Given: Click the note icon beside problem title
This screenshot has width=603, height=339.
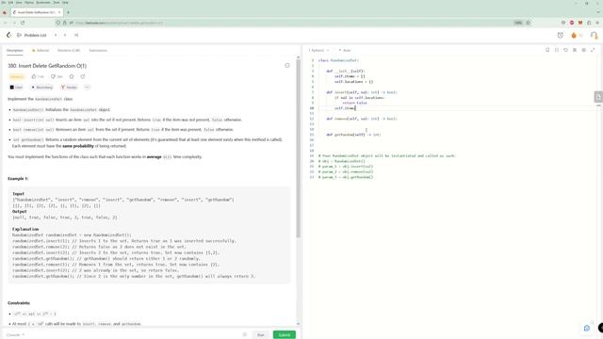Looking at the screenshot, I should 287,65.
